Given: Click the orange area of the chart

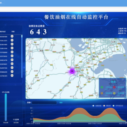Looking at the screenshot, I should point(80,111).
